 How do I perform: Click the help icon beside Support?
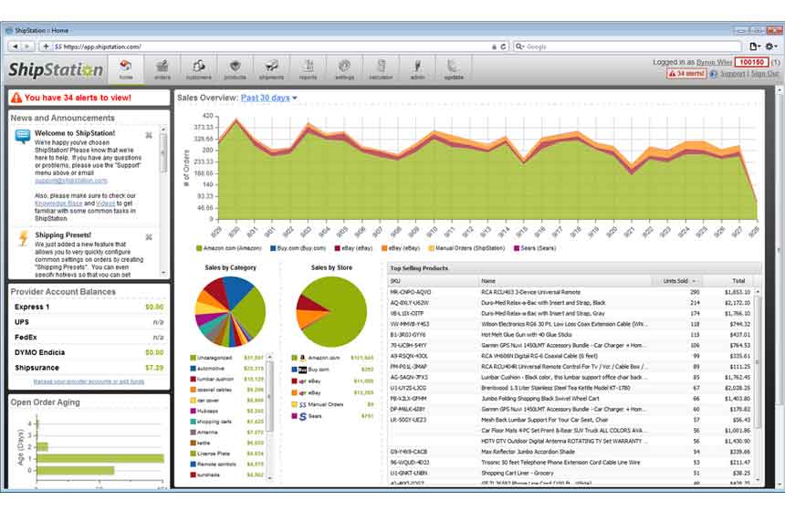click(x=714, y=74)
